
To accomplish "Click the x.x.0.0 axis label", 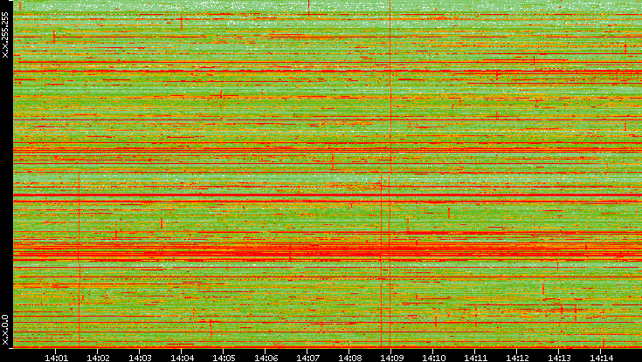I will (5, 330).
